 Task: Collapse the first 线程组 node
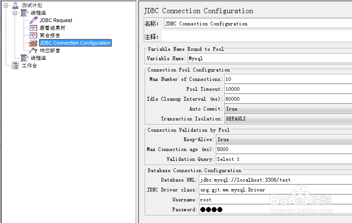[15, 13]
